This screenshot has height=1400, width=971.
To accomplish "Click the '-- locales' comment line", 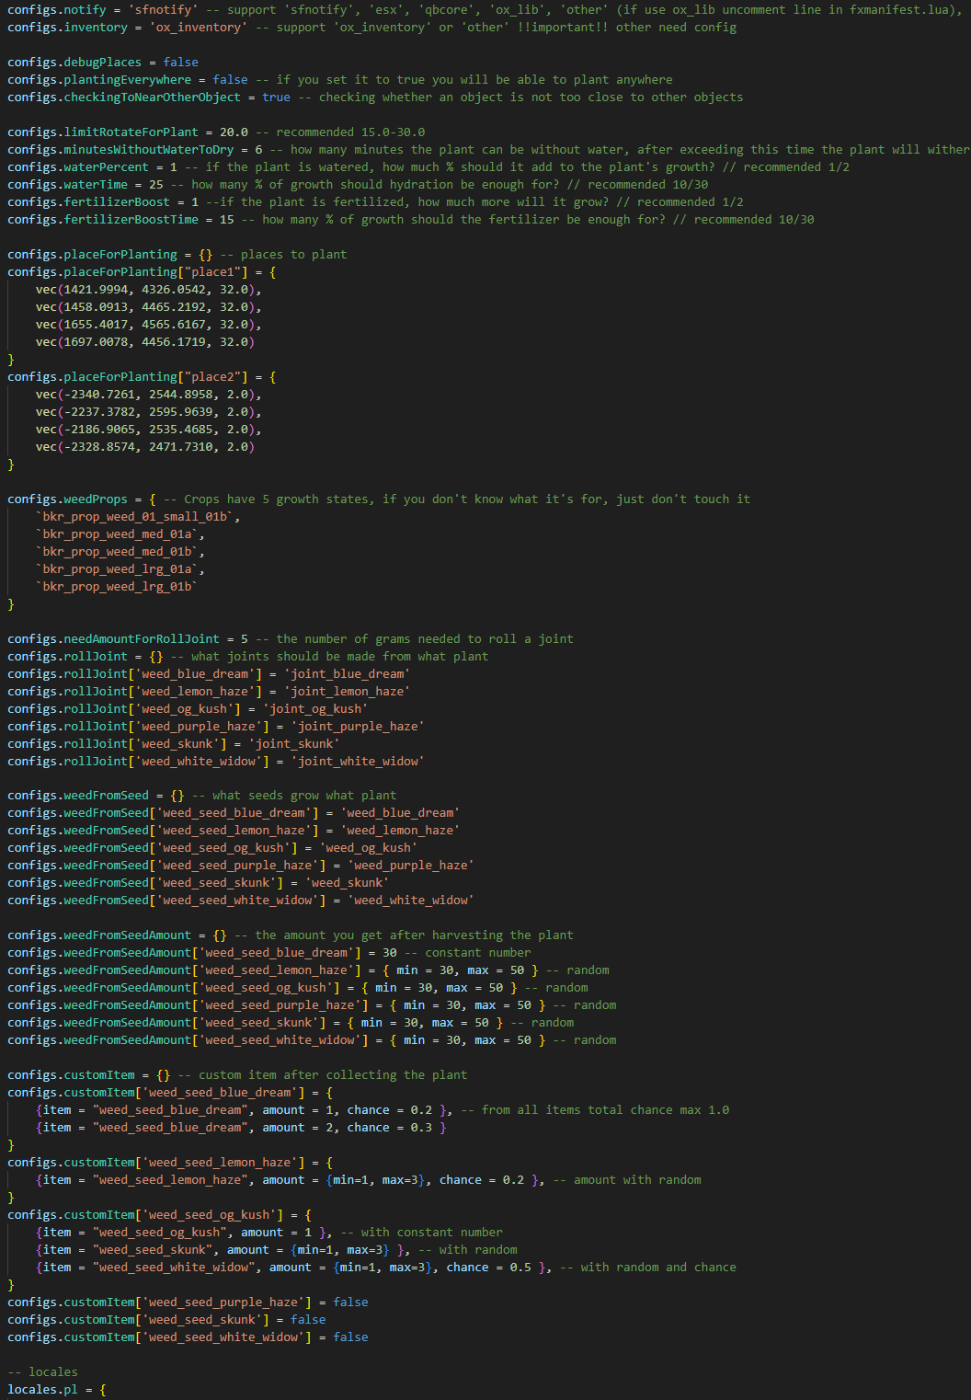I will [42, 1372].
